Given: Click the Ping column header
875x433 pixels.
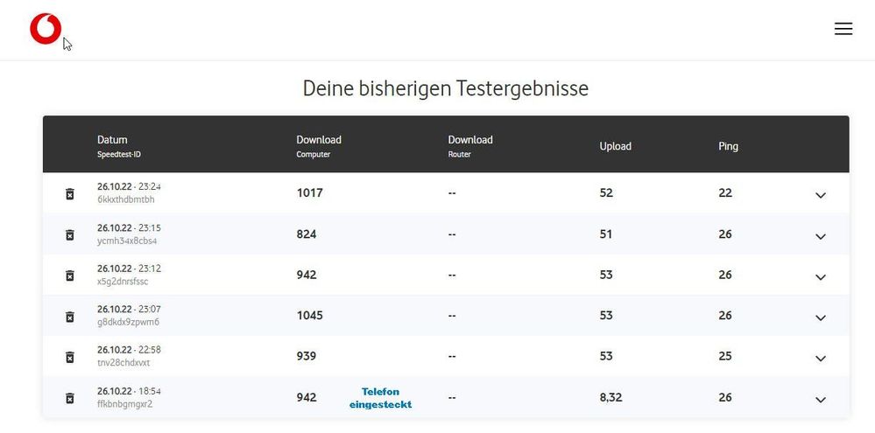Looking at the screenshot, I should (x=728, y=147).
